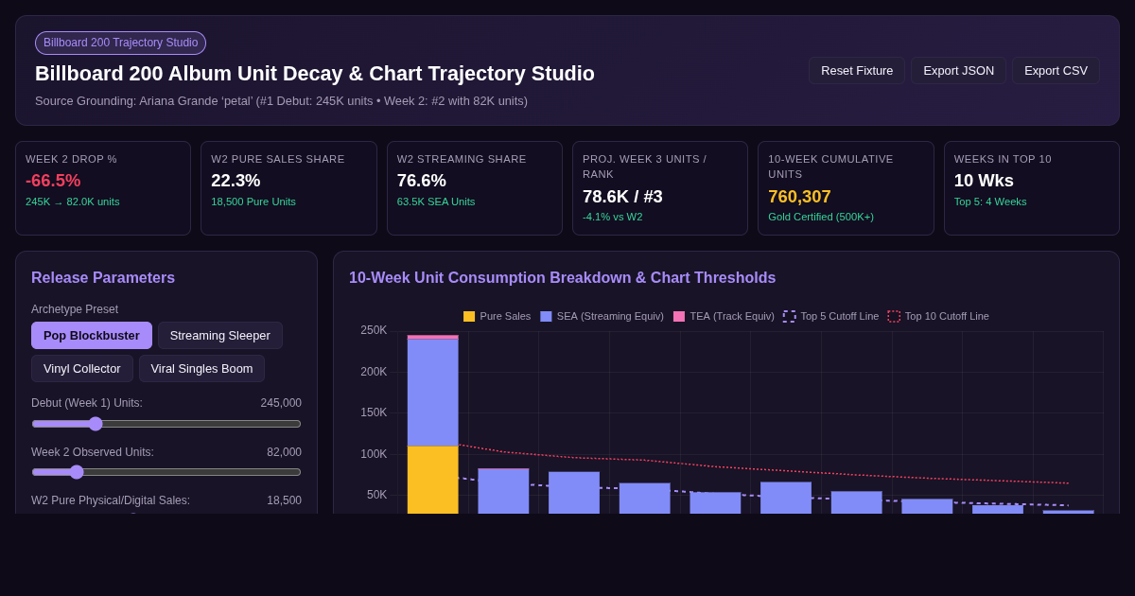
Task: Click the Gold Certified (500K+) label
Action: pos(821,217)
